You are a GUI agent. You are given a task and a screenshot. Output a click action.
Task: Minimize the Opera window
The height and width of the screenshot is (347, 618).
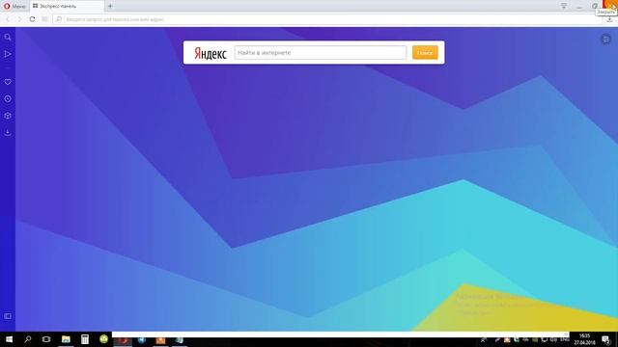(579, 6)
